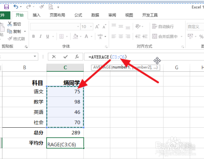Image resolution: width=204 pixels, height=159 pixels.
Task: Open the undo history dropdown arrow
Action: pyautogui.click(x=21, y=7)
